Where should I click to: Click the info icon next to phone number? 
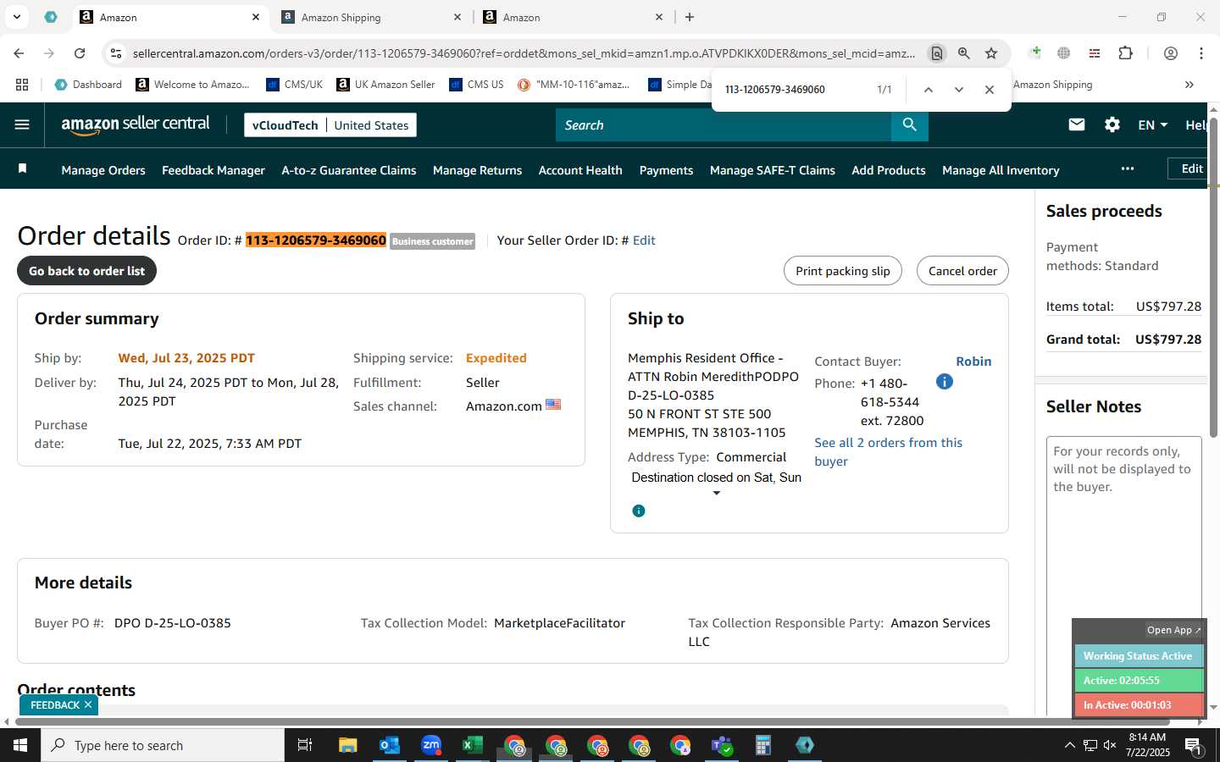tap(945, 382)
